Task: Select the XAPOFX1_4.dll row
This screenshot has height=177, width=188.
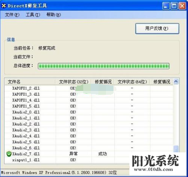Action: [89, 100]
